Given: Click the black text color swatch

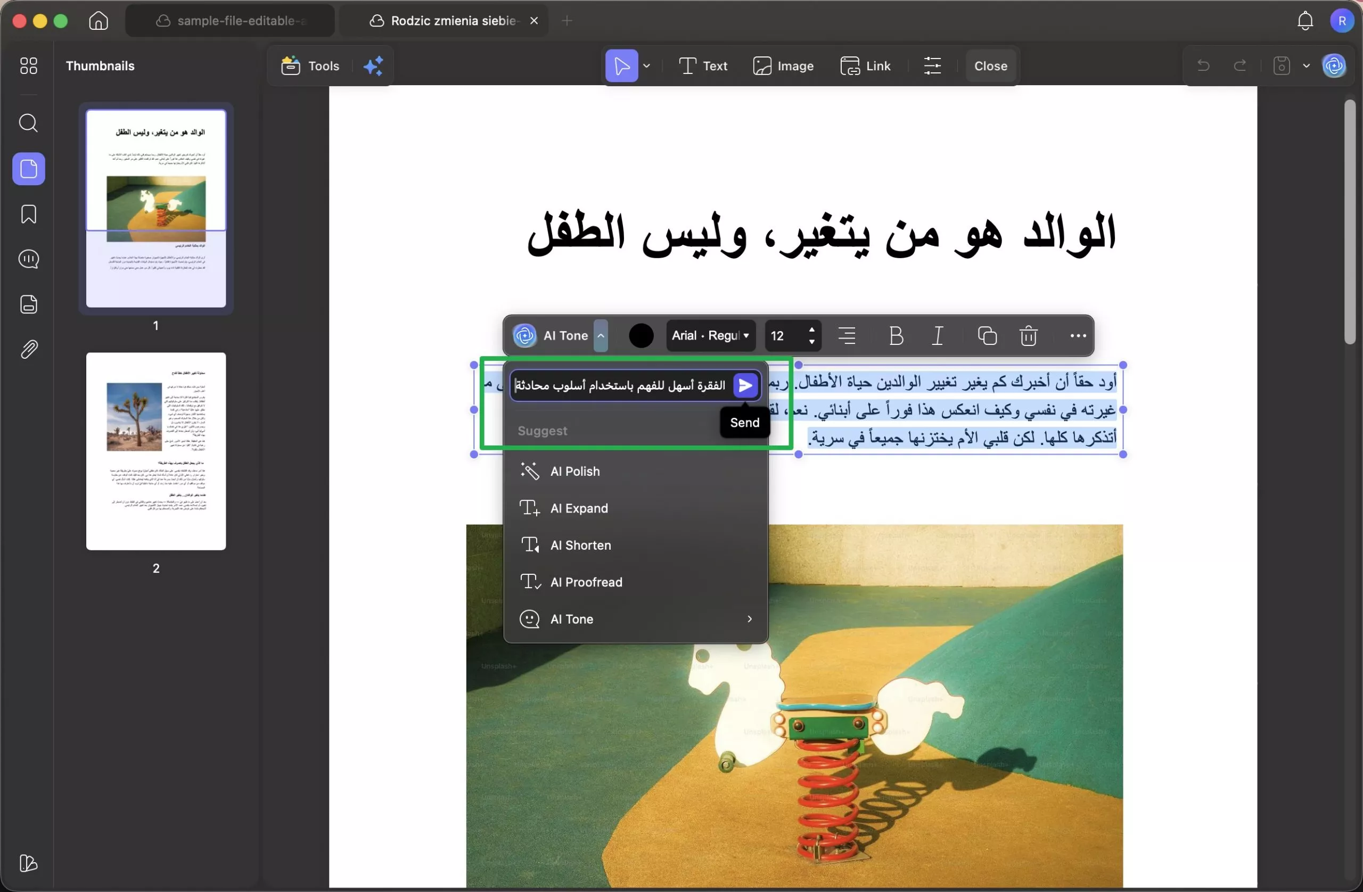Looking at the screenshot, I should [641, 335].
